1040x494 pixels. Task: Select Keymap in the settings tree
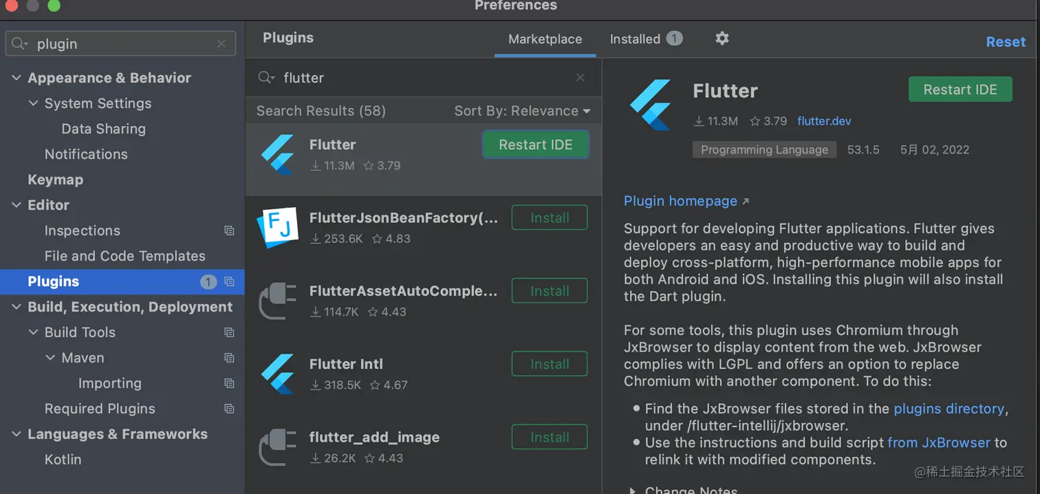tap(55, 180)
